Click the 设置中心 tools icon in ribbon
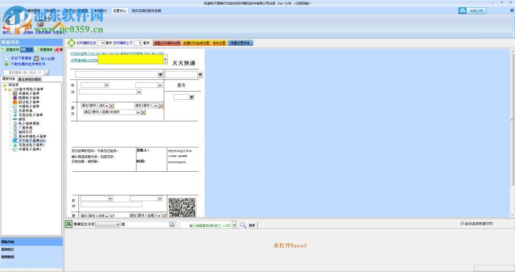The image size is (515, 272). [x=59, y=26]
